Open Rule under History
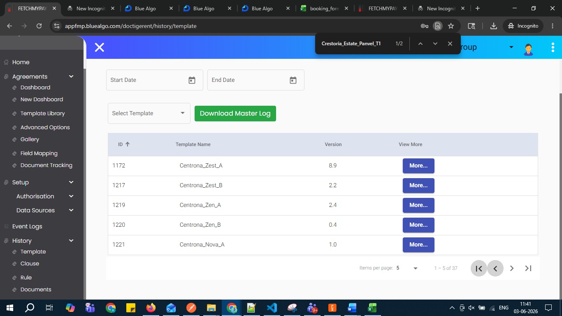This screenshot has width=562, height=316. tap(26, 277)
